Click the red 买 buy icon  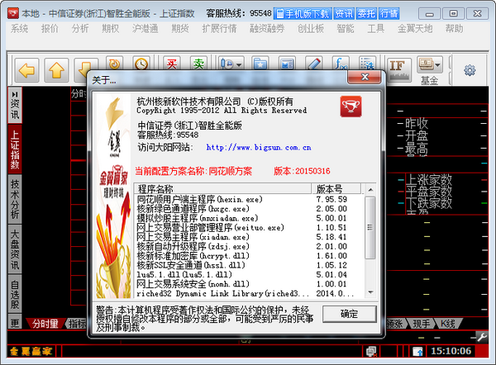172,64
